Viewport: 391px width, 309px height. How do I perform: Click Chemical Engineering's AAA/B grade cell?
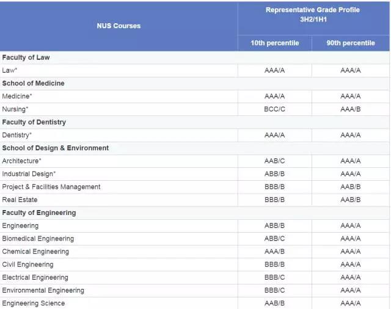274,252
